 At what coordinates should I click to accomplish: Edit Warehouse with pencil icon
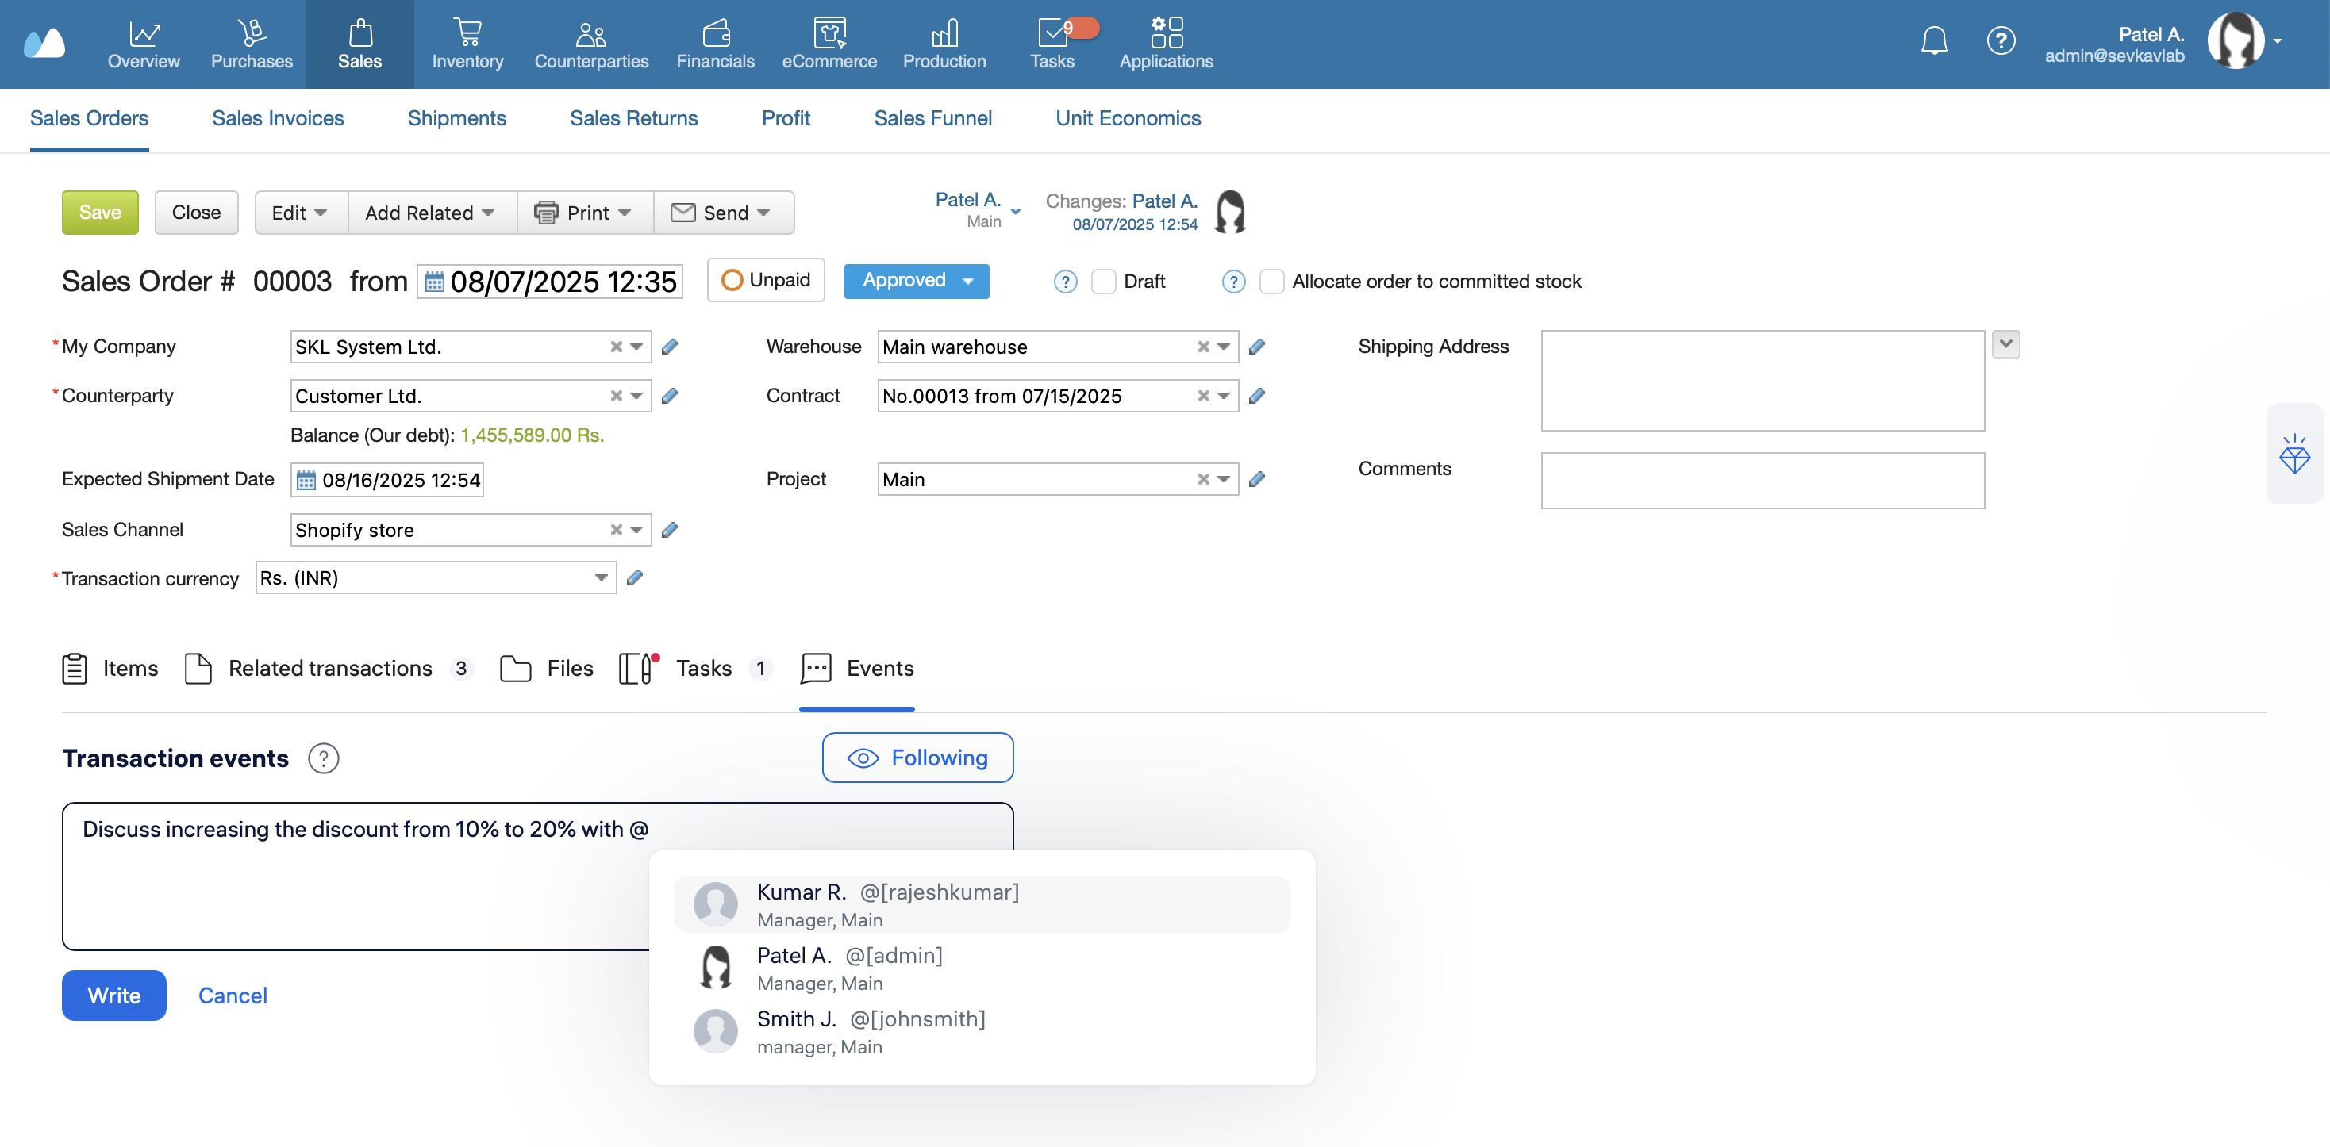(1256, 347)
